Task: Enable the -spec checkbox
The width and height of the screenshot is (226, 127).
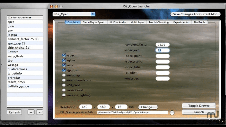Action: tap(64, 55)
